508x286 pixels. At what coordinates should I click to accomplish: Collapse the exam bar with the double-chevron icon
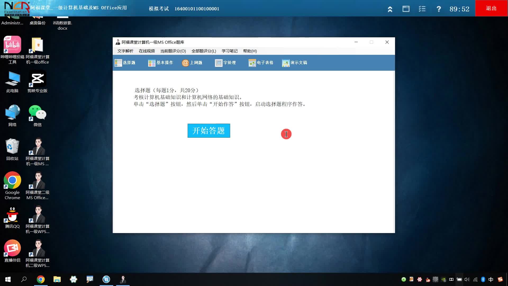(390, 9)
